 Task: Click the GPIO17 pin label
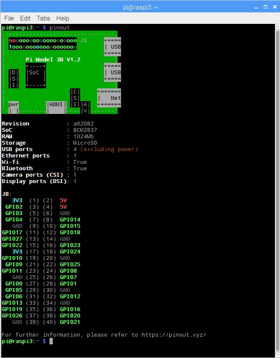point(12,233)
